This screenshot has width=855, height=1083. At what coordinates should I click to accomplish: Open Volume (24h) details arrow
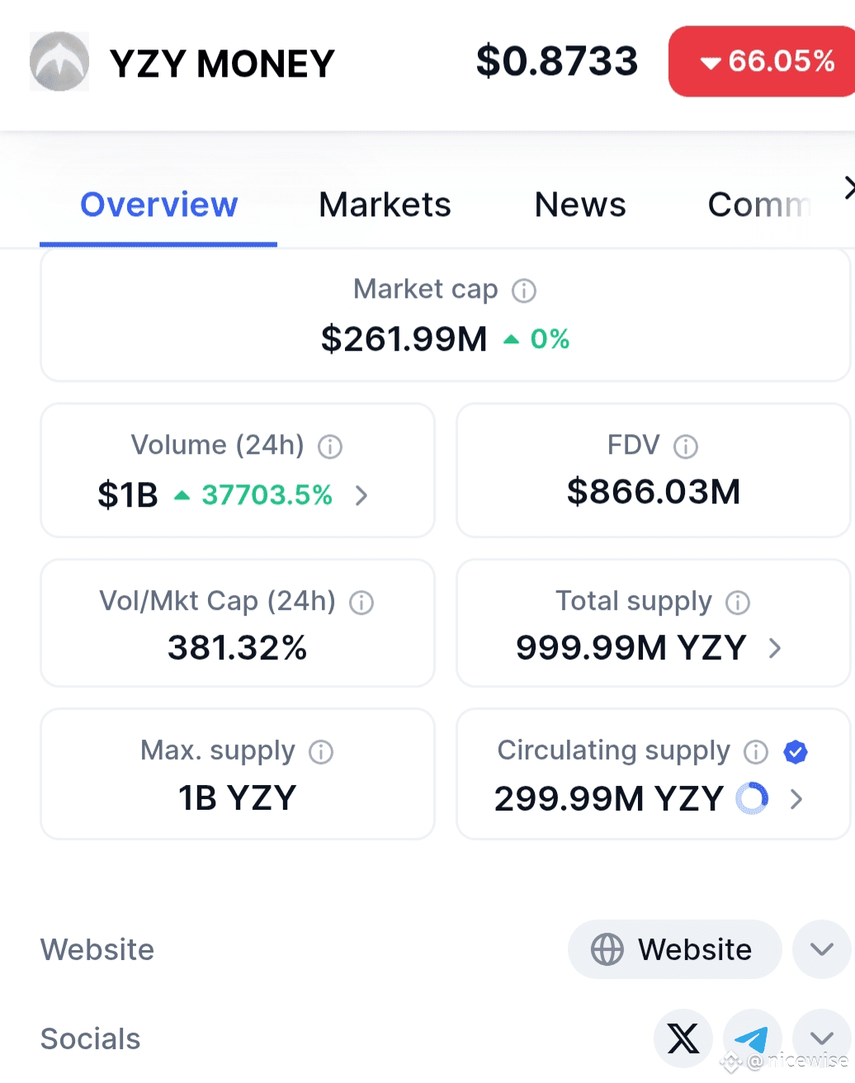(x=361, y=495)
